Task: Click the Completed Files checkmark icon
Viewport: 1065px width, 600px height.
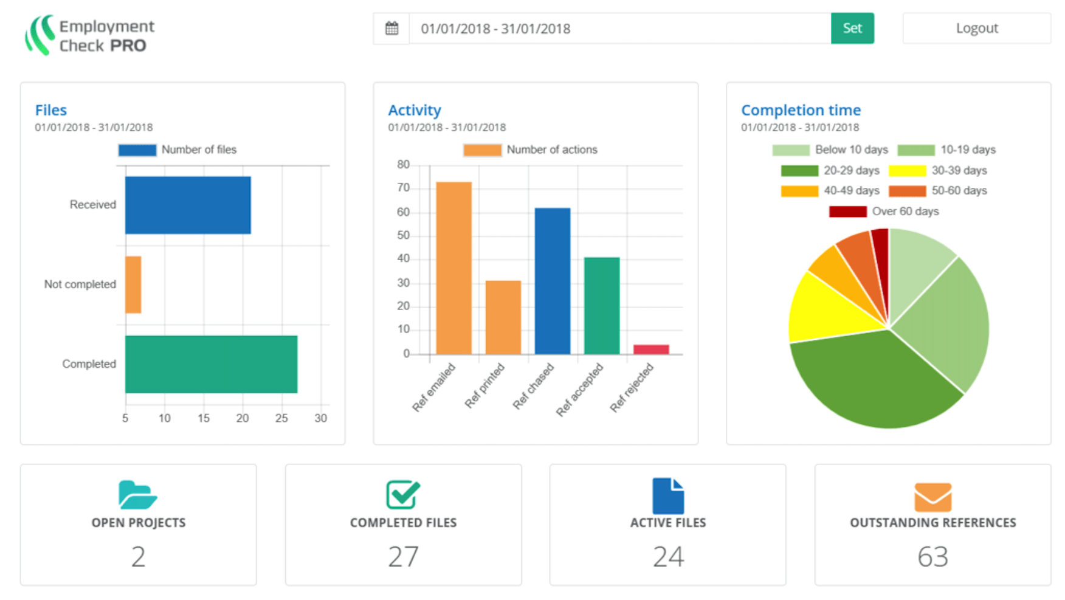Action: click(403, 494)
